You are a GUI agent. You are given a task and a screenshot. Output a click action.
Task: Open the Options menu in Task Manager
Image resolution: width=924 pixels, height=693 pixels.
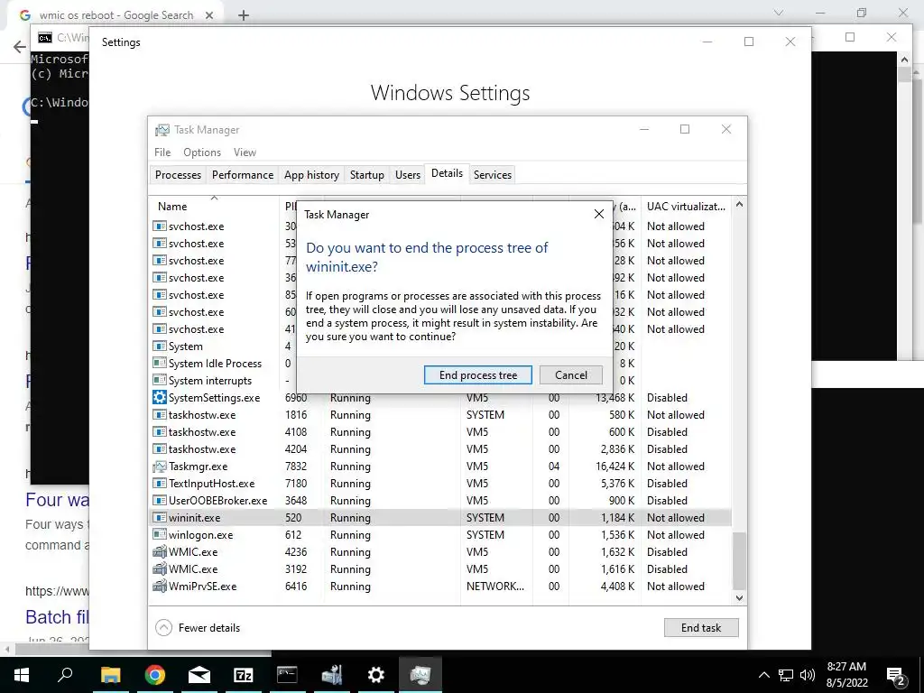coord(202,152)
